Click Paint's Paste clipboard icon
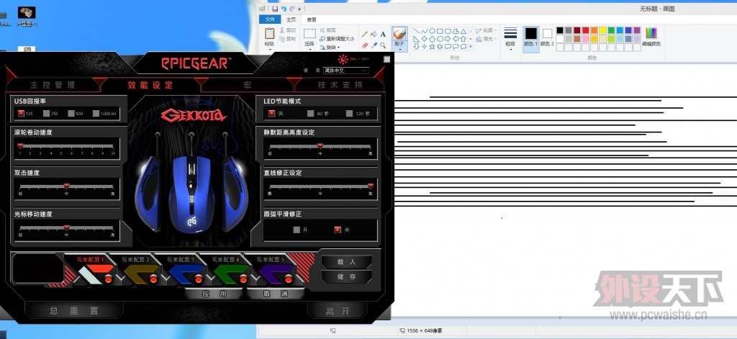Viewport: 737px width, 339px height. (270, 33)
